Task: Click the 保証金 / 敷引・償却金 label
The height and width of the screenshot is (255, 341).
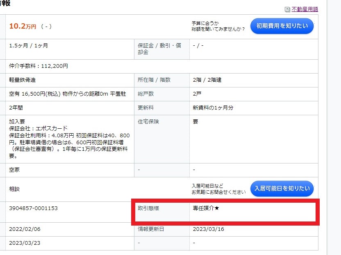Action: click(x=159, y=49)
